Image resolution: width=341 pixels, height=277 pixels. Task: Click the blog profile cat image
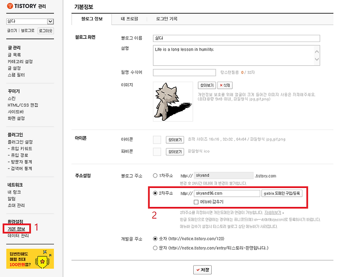click(173, 101)
